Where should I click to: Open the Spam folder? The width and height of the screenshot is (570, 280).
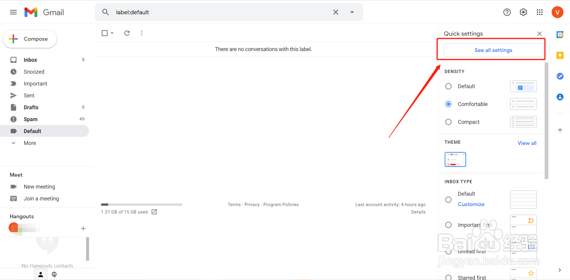point(31,119)
